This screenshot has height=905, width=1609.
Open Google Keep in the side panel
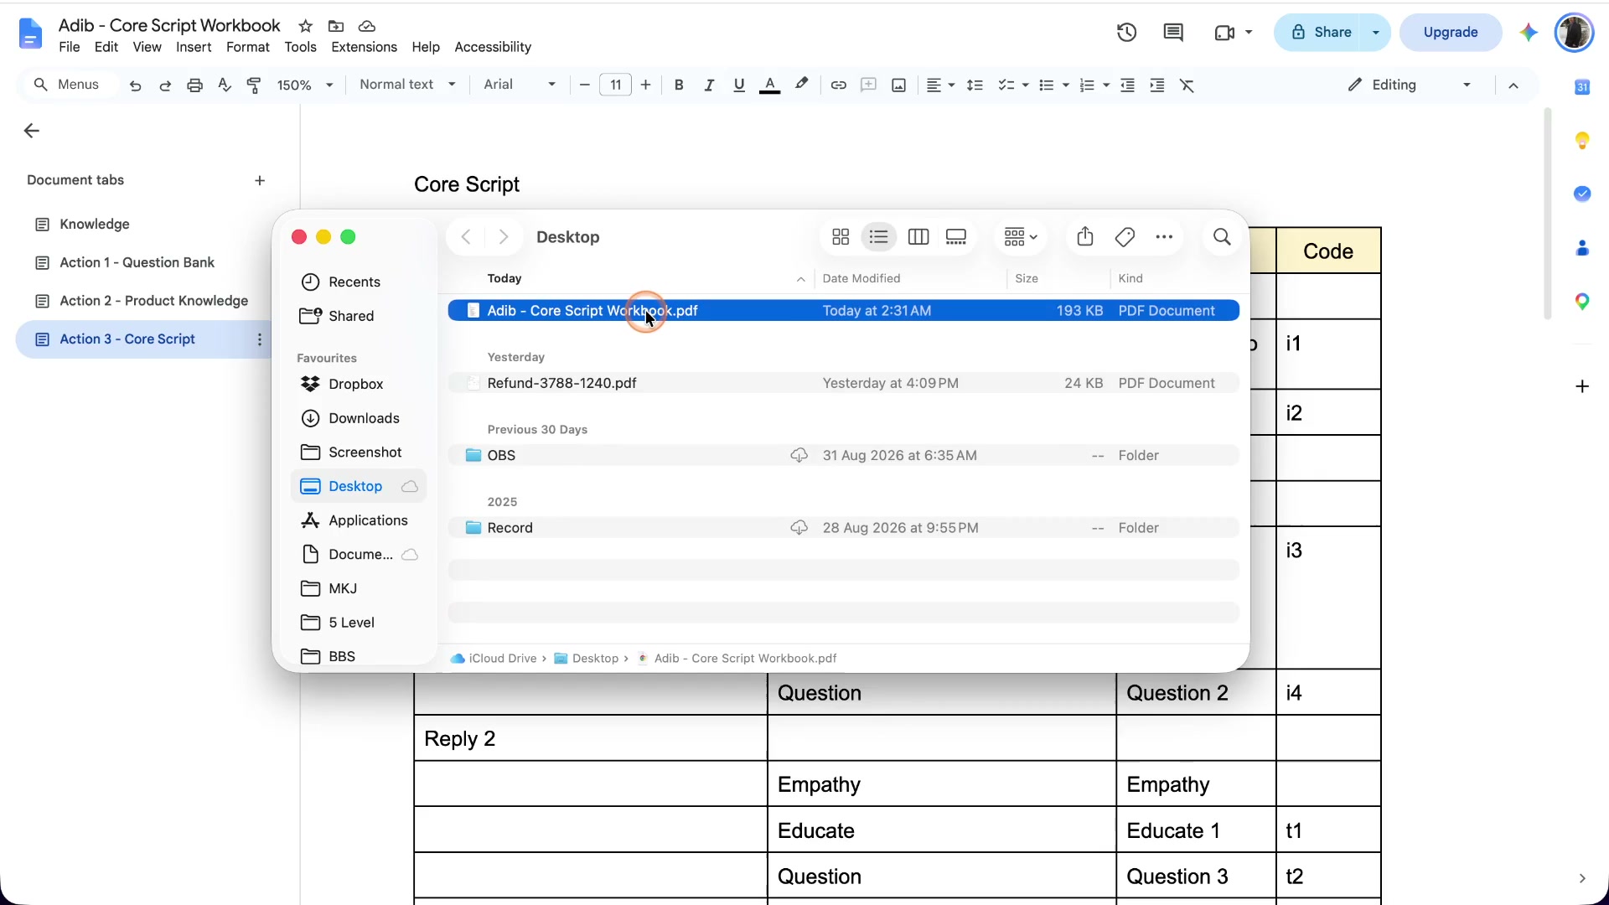[1582, 140]
